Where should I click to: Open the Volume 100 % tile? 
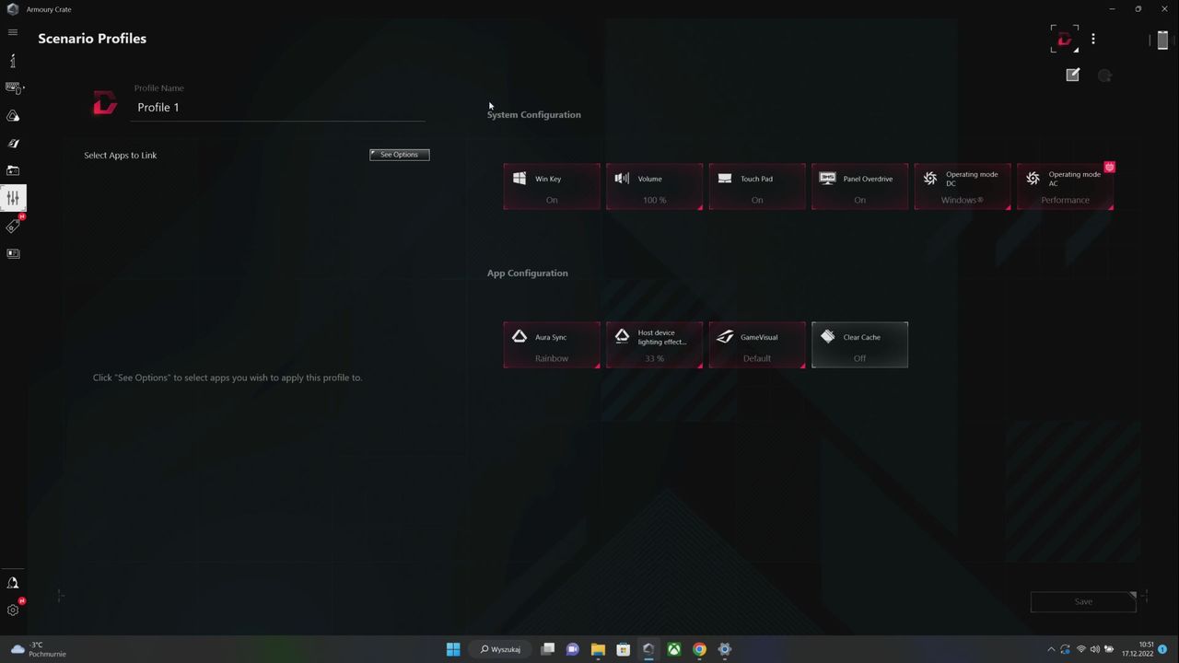(655, 187)
